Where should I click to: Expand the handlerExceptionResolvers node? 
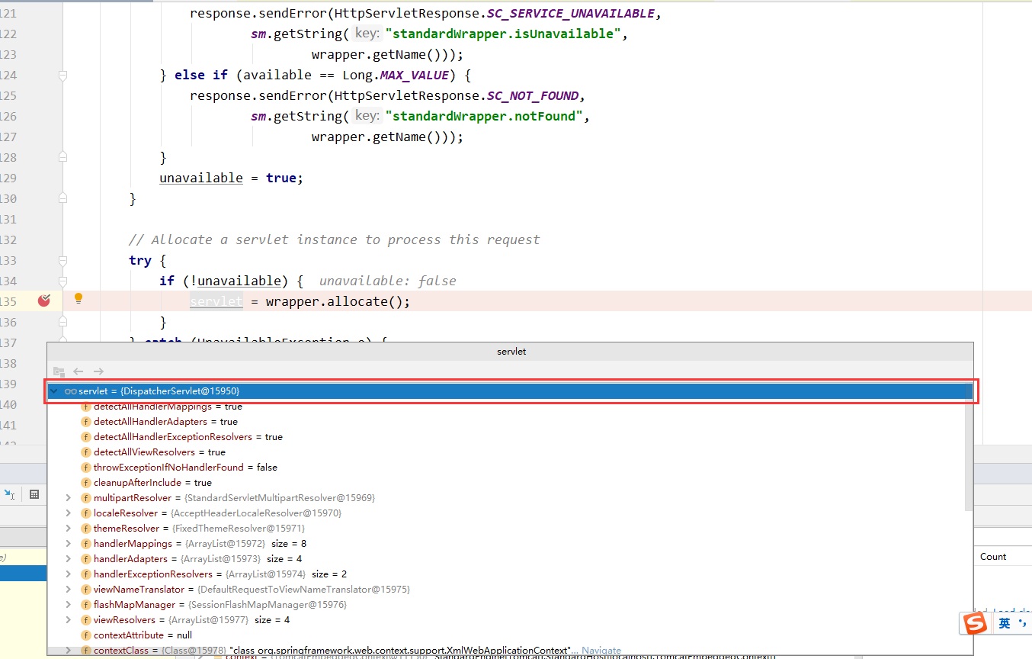pos(68,574)
